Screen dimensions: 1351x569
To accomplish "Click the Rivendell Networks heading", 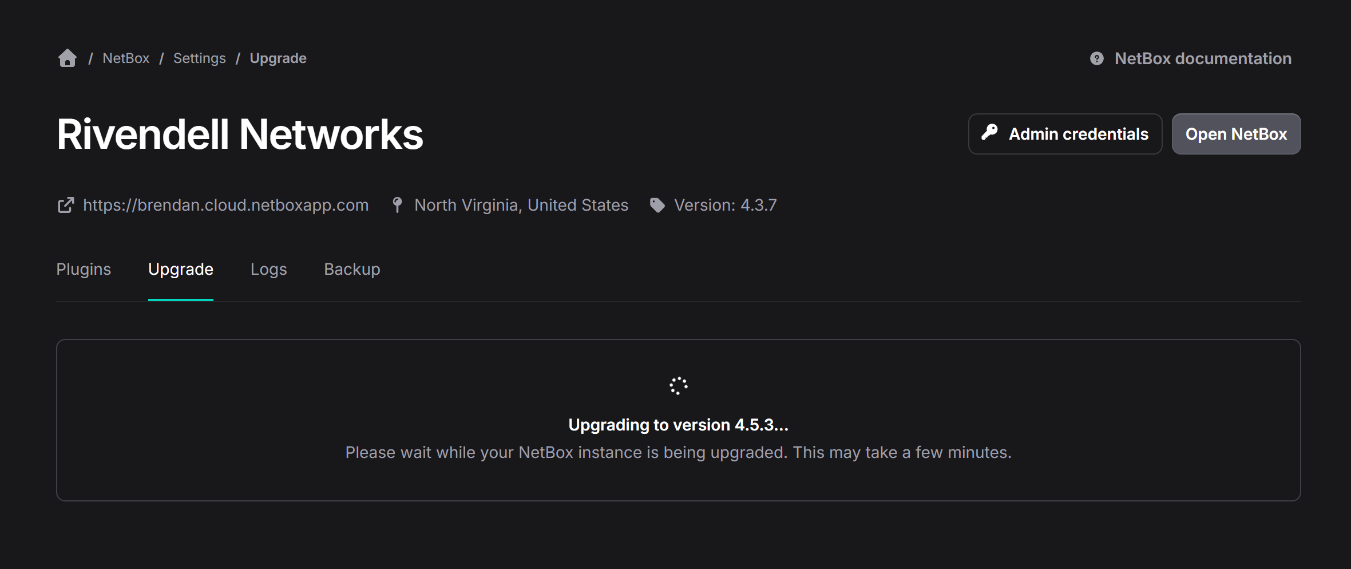I will [x=240, y=133].
